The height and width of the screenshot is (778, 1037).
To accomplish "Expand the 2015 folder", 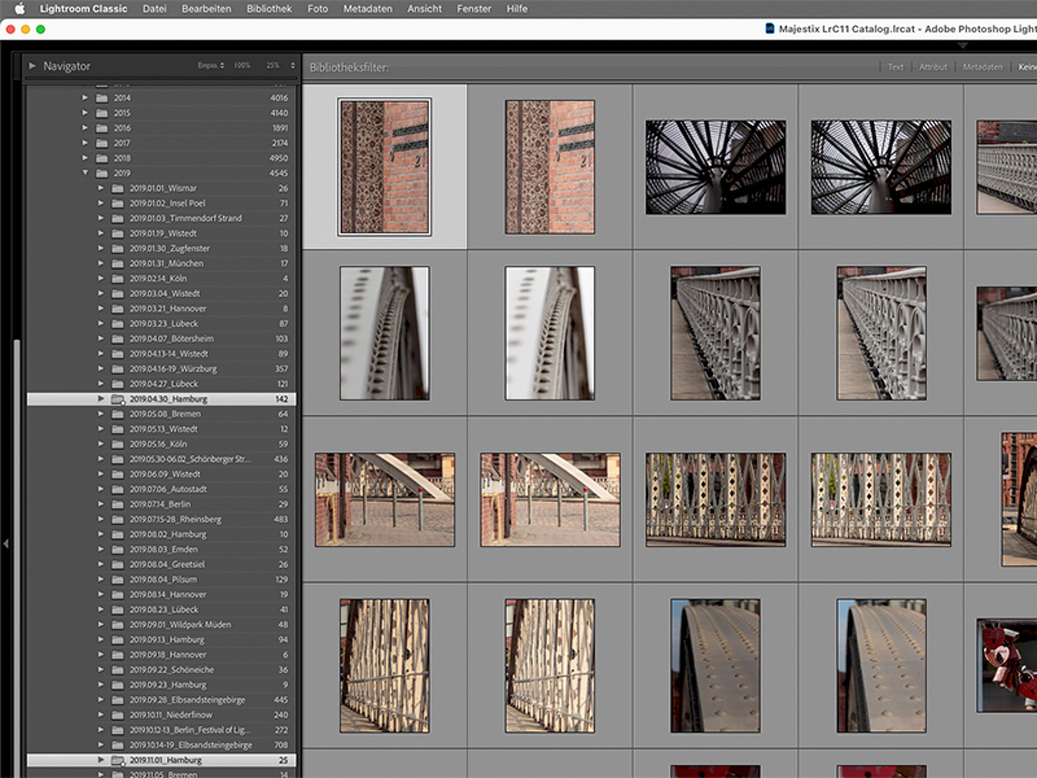I will pyautogui.click(x=85, y=113).
